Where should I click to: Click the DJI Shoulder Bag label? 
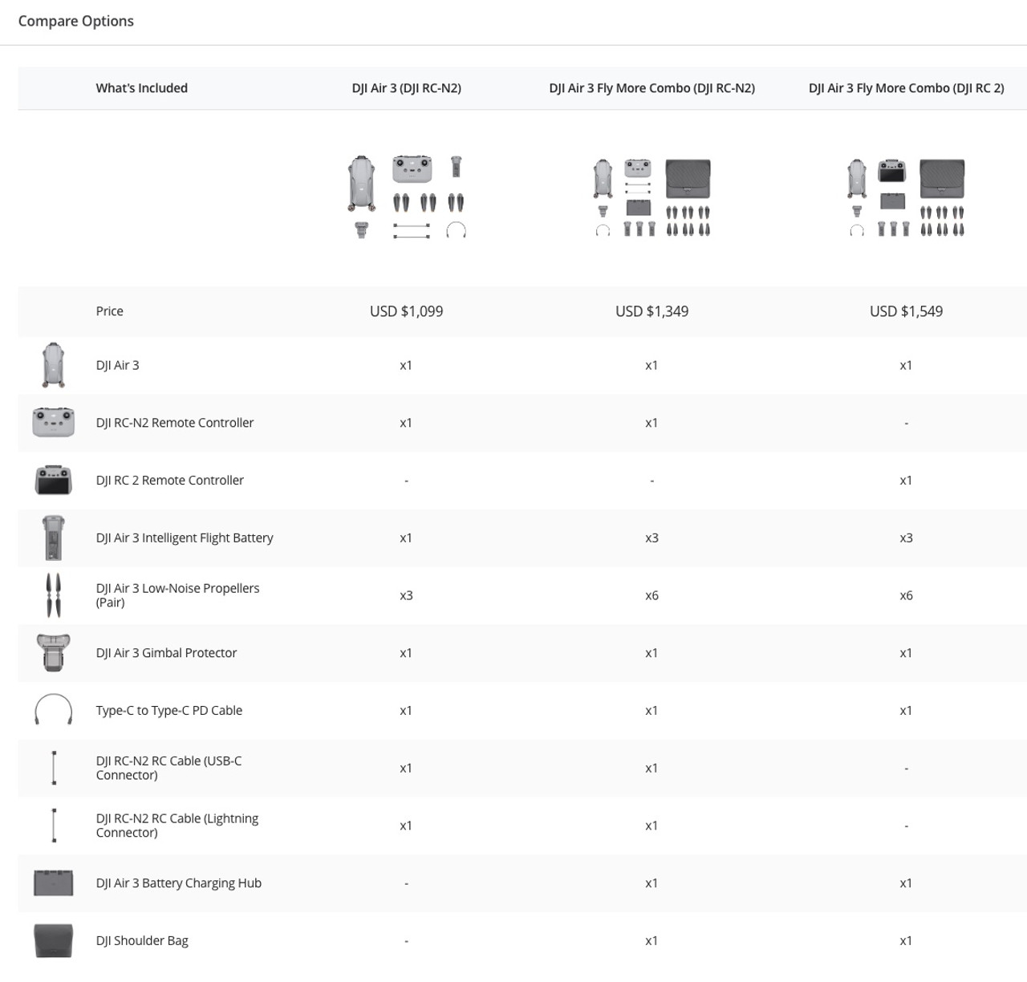[142, 940]
